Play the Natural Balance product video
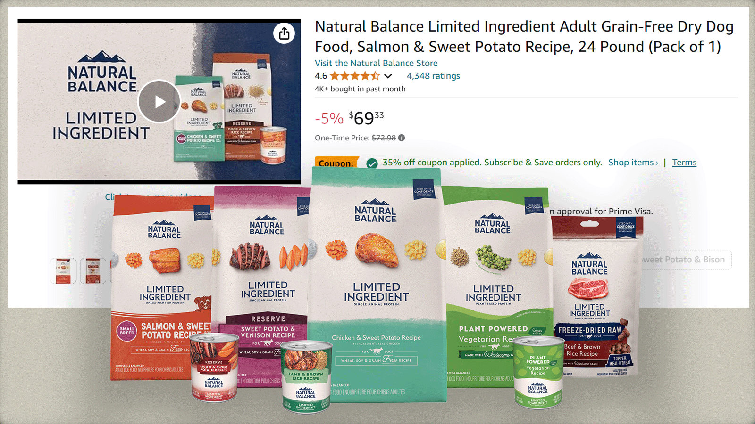The image size is (755, 424). 159,102
